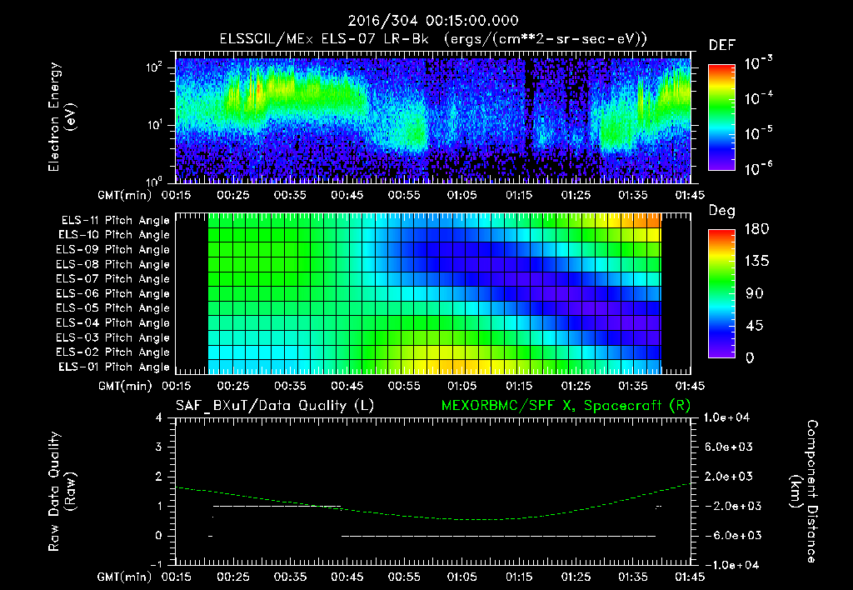This screenshot has height=590, width=853.
Task: Click the Raw Data Quality (Raw) axis label
Action: [62, 492]
